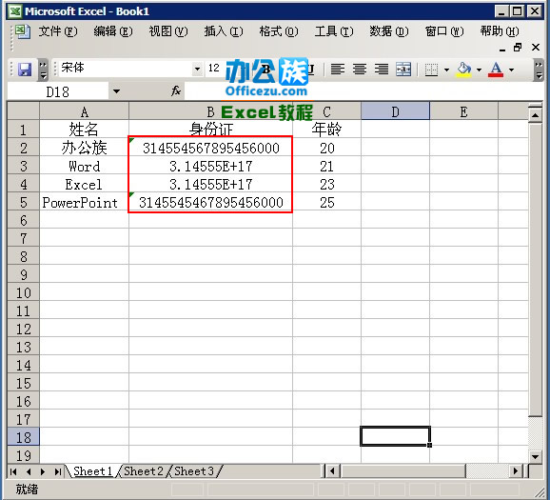The image size is (550, 500).
Task: Click the merge and center icon
Action: tap(403, 70)
